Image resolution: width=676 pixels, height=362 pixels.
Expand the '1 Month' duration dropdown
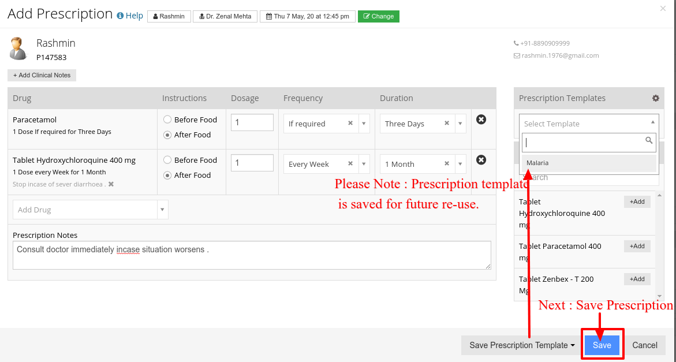coord(461,164)
